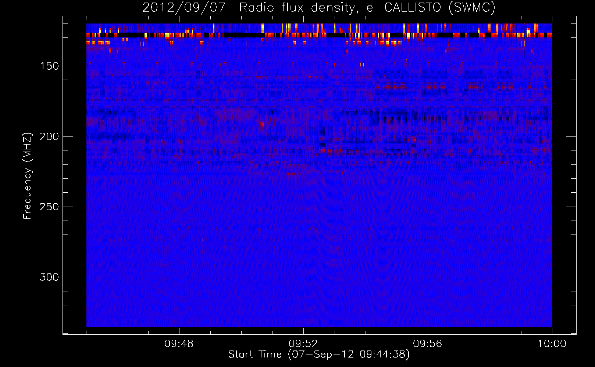Screen dimensions: 595x367
Task: Click the 200 frequency tick label
Action: (x=49, y=137)
